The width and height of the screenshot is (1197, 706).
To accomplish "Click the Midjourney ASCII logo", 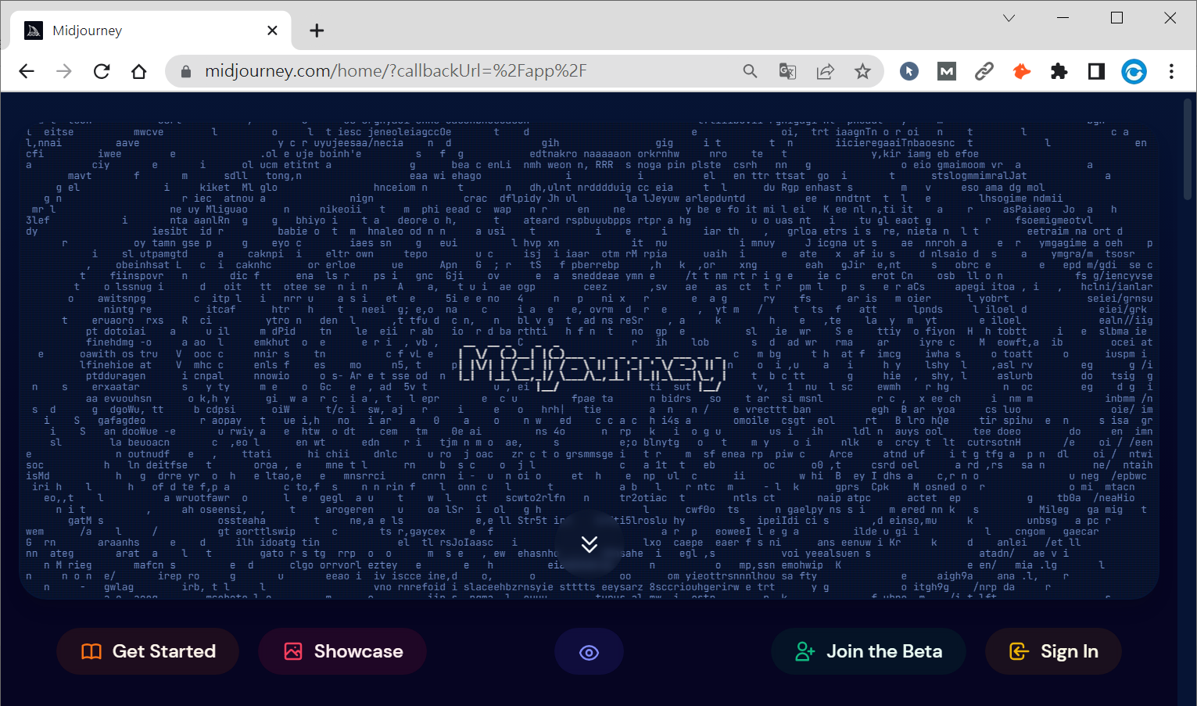I will (591, 367).
